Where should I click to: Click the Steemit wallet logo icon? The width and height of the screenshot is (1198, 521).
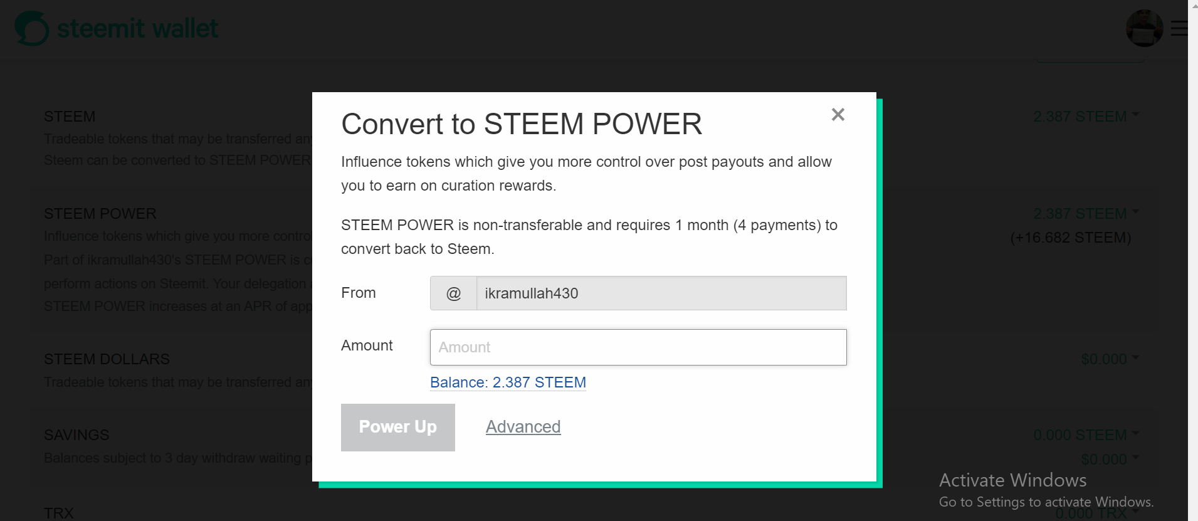(32, 28)
